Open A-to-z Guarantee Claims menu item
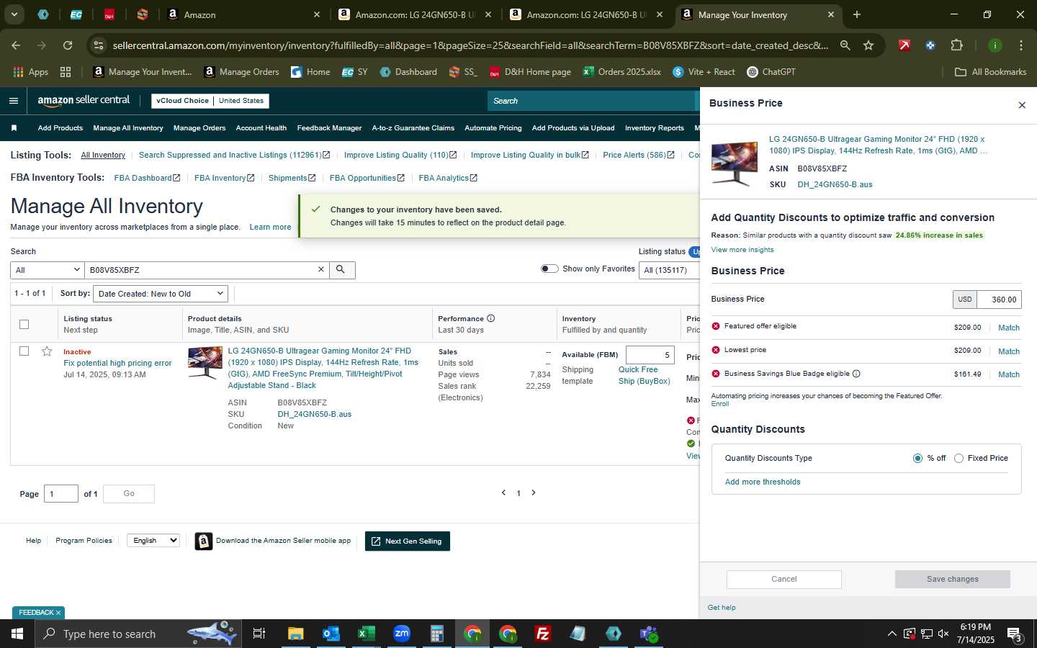The width and height of the screenshot is (1037, 648). pyautogui.click(x=413, y=128)
